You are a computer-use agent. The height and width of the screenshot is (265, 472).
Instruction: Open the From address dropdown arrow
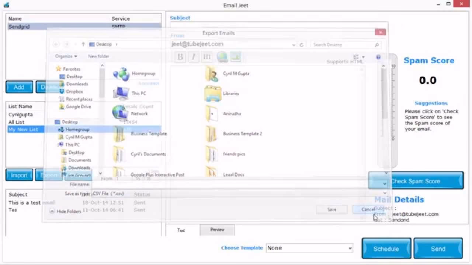294,45
